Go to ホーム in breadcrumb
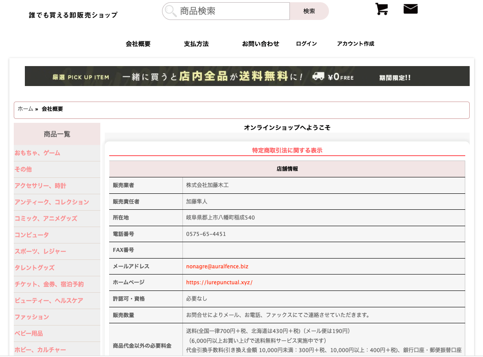 click(x=25, y=109)
